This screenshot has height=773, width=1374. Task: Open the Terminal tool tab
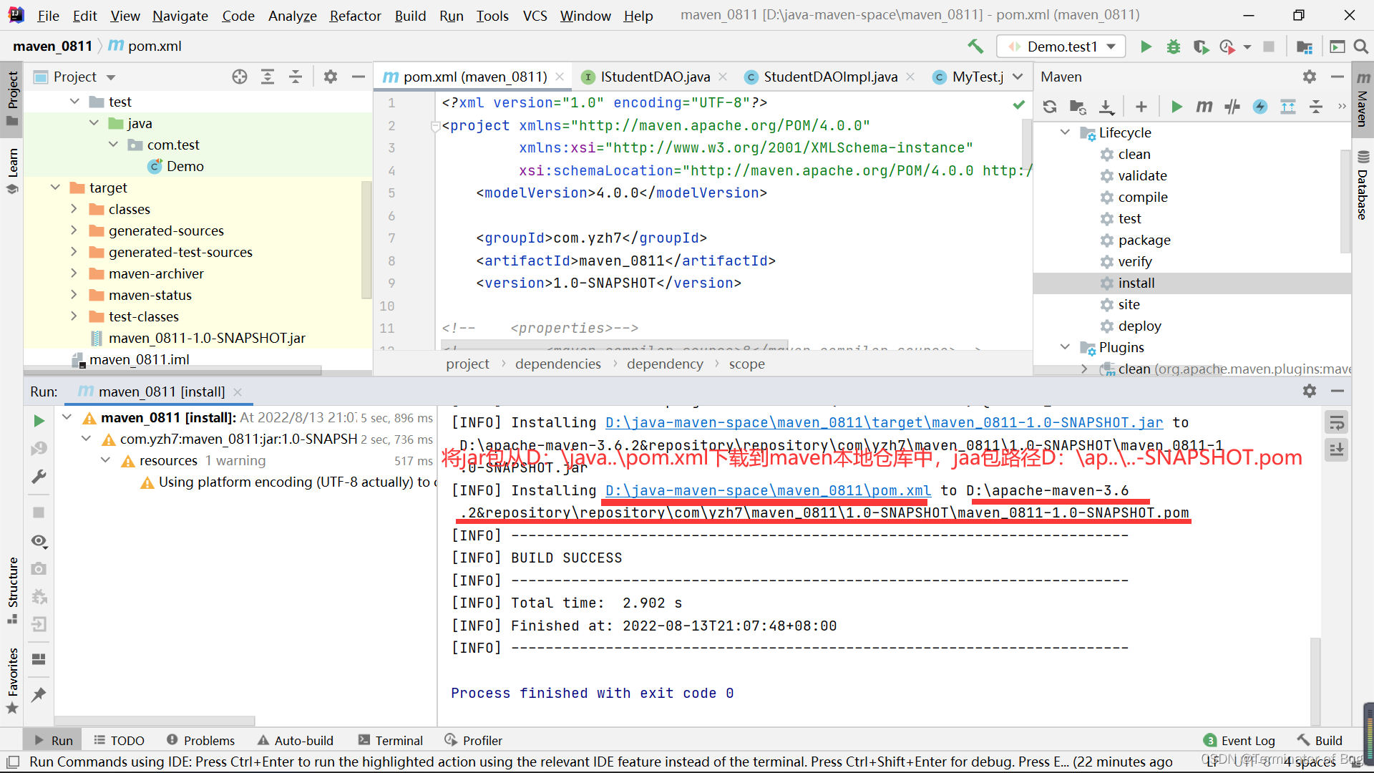(x=391, y=740)
